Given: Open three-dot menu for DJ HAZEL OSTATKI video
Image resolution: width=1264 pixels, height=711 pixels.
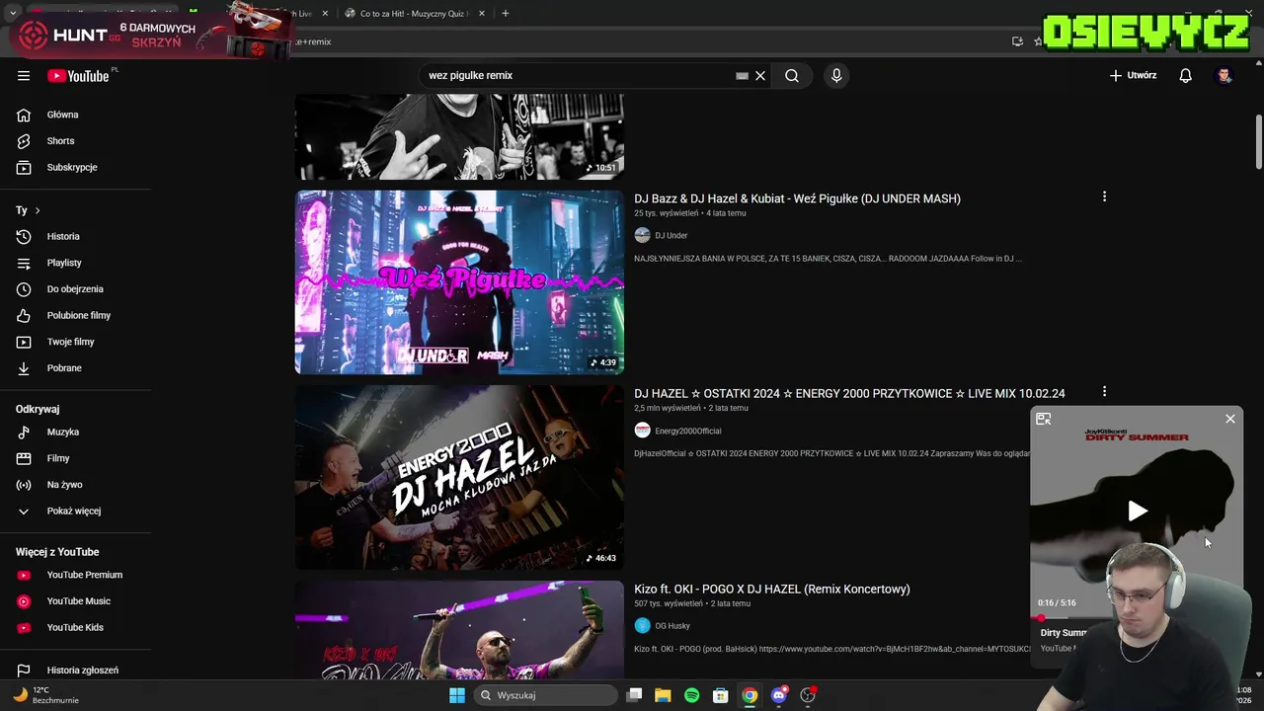Looking at the screenshot, I should (x=1104, y=392).
